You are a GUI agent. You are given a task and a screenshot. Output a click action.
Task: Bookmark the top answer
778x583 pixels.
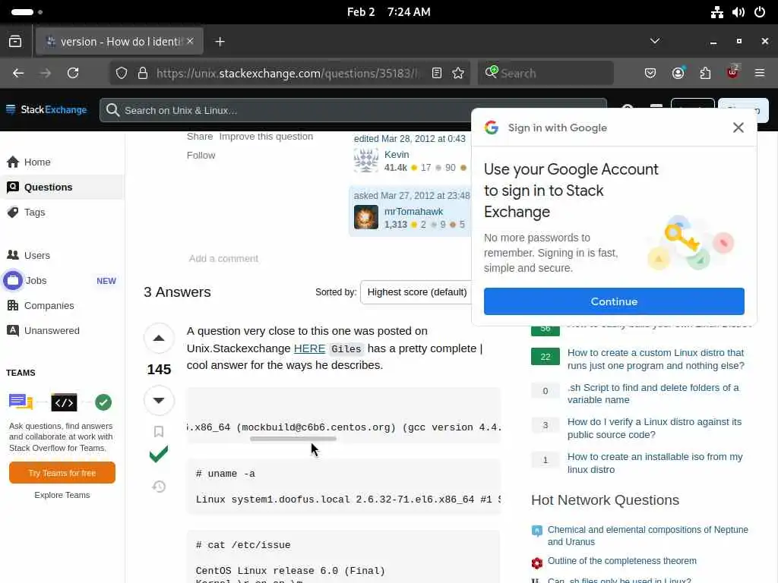[x=159, y=431]
